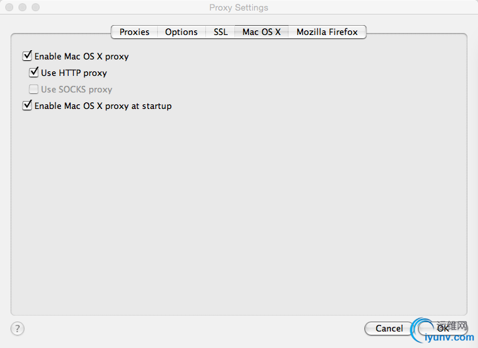This screenshot has height=348, width=478.
Task: Minimize the Proxy Settings window
Action: pos(22,7)
